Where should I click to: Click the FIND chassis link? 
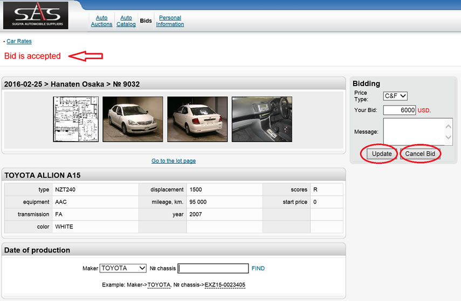[258, 268]
